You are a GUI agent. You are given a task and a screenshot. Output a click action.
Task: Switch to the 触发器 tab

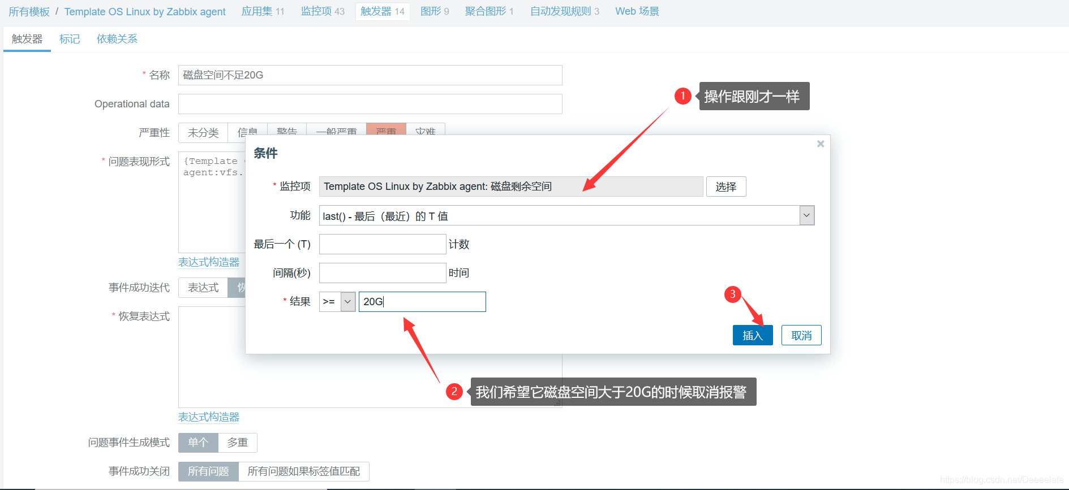[x=27, y=39]
